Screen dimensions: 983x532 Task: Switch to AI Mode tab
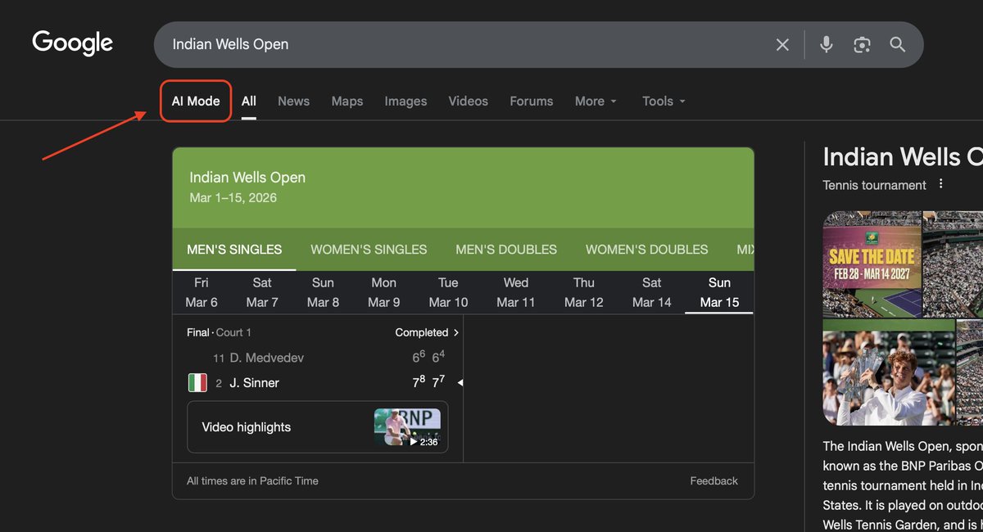(x=196, y=101)
